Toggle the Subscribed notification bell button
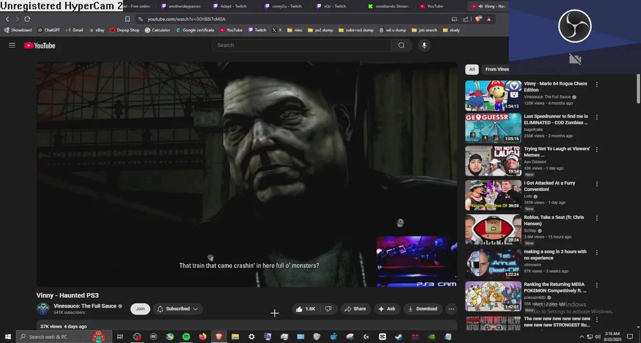 [x=178, y=309]
